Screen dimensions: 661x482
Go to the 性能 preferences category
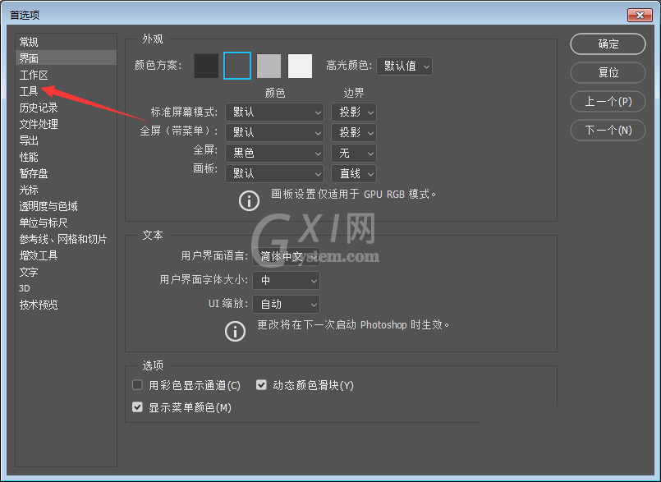click(67, 157)
